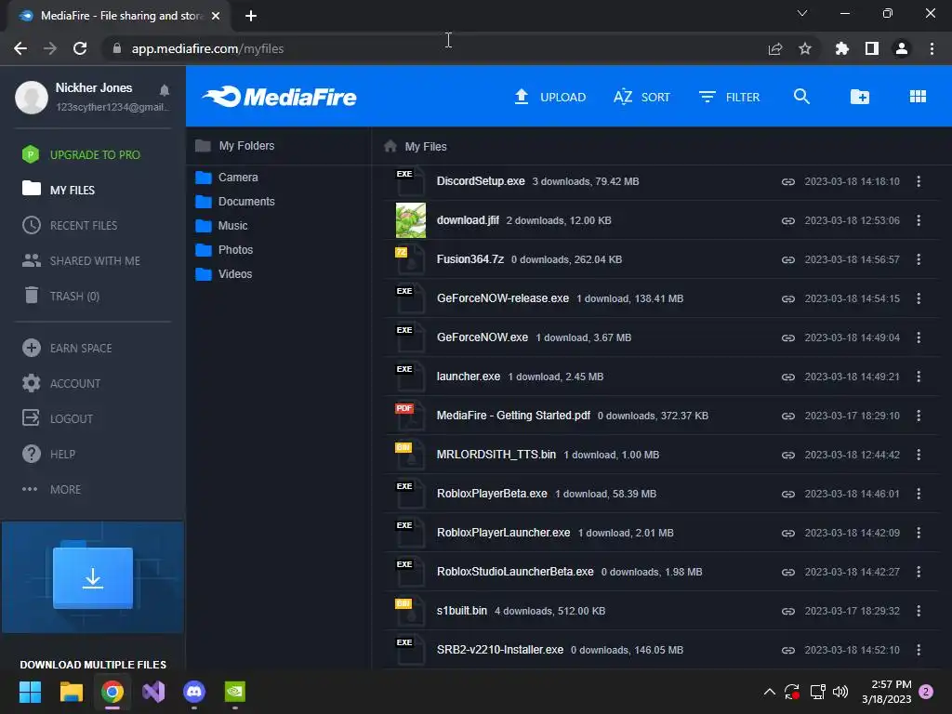
Task: Open Earn Space page
Action: point(67,348)
